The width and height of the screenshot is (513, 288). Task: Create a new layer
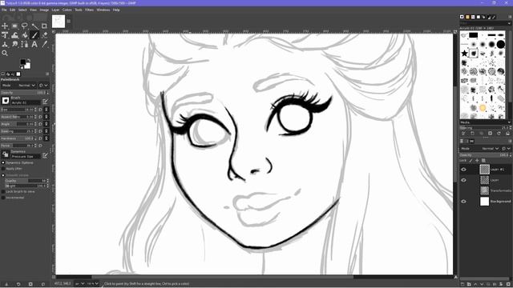(463, 284)
